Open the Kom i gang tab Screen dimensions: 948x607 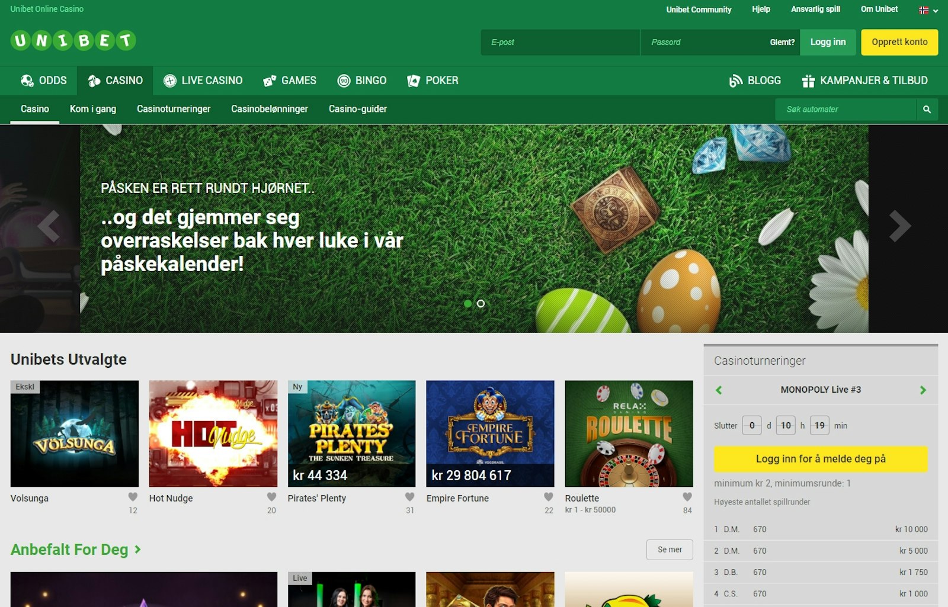point(94,109)
